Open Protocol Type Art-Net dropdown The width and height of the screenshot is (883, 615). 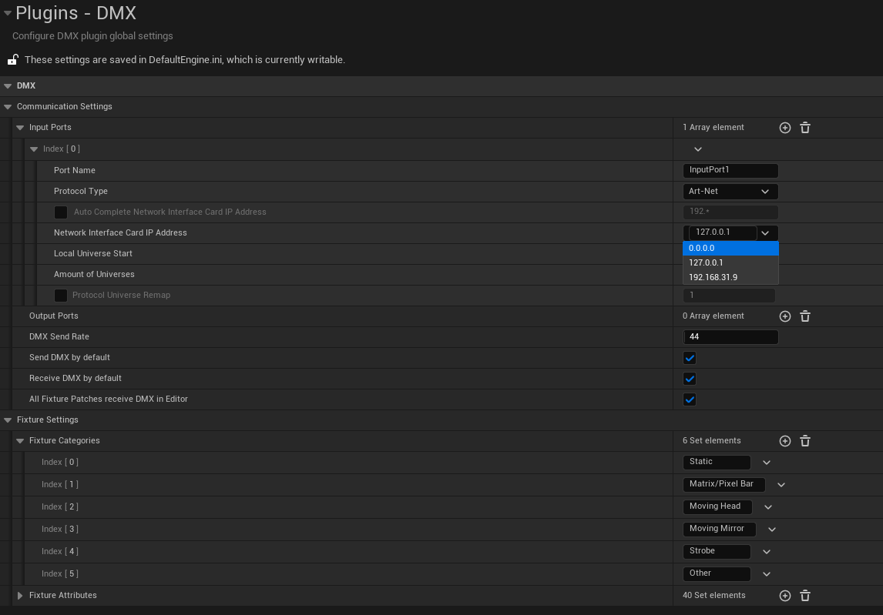coord(730,192)
